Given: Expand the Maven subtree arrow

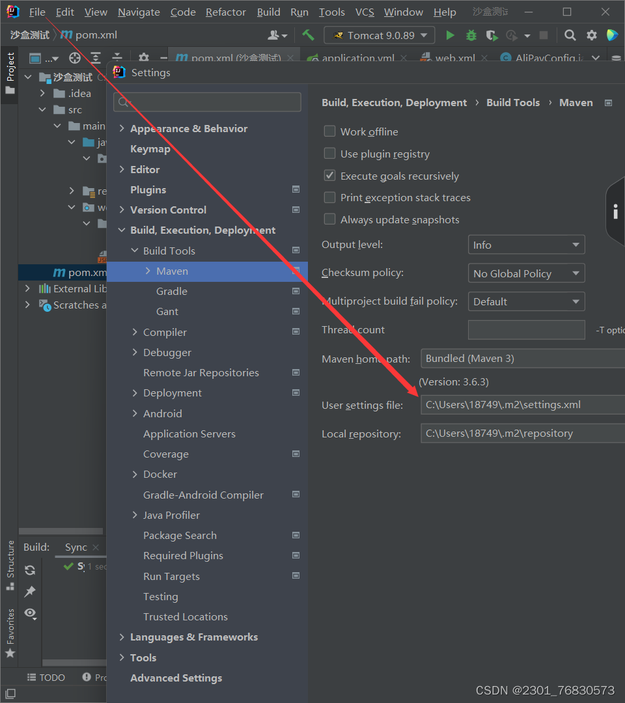Looking at the screenshot, I should click(148, 271).
